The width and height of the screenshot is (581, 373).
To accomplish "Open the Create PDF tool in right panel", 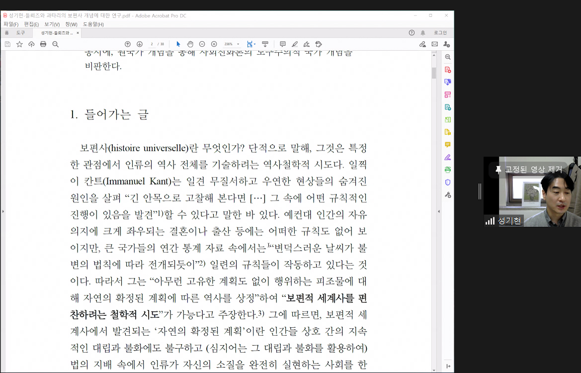I will pos(448,70).
